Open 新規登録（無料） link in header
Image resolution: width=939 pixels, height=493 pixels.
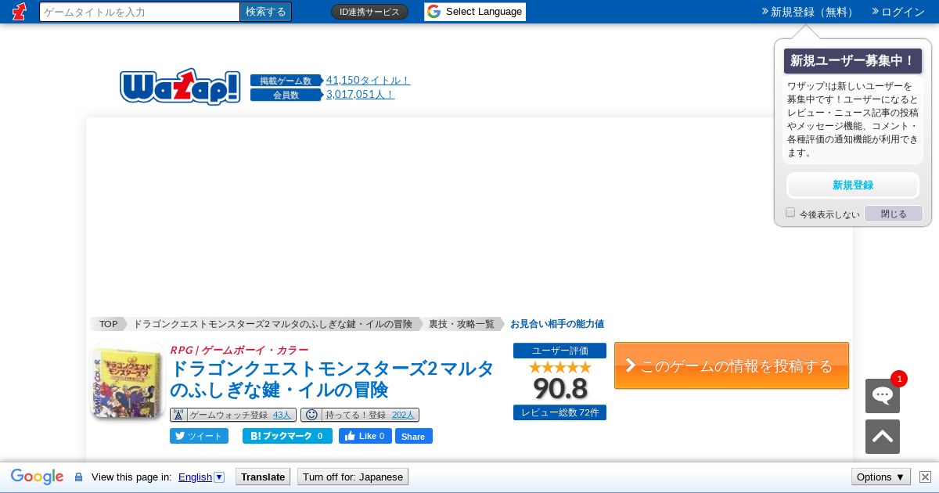pyautogui.click(x=808, y=12)
